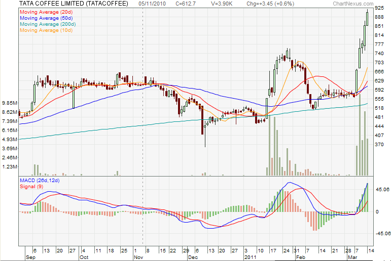Select the 05/11/2010 date readout
The image size is (391, 261).
(152, 4)
